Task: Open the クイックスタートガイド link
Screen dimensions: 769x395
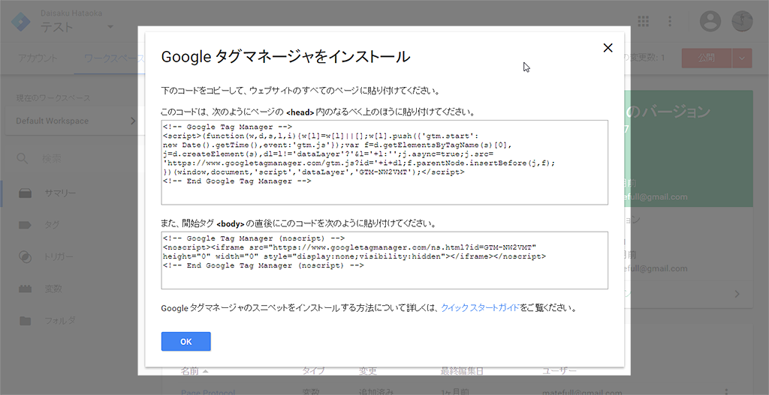Action: point(480,308)
